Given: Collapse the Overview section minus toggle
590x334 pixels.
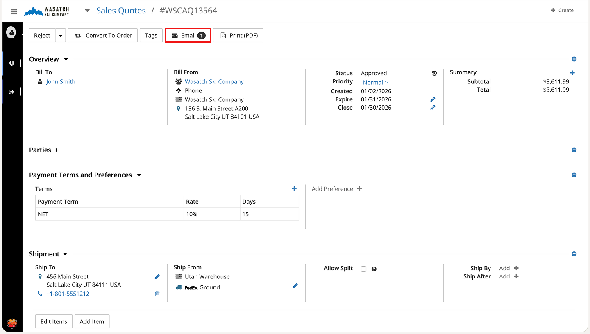Looking at the screenshot, I should point(574,59).
